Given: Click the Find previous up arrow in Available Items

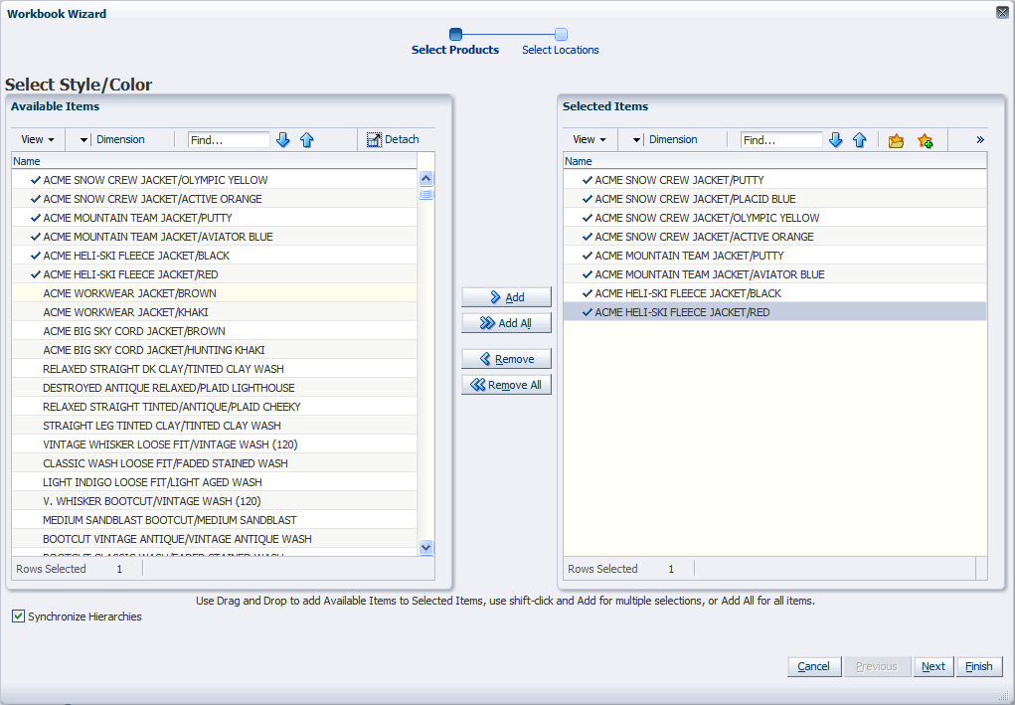Looking at the screenshot, I should click(307, 140).
